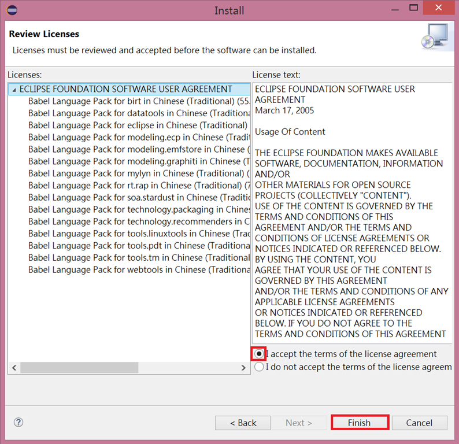Select Babel Language Pack for soa.stardust row
459x444 pixels.
point(139,198)
